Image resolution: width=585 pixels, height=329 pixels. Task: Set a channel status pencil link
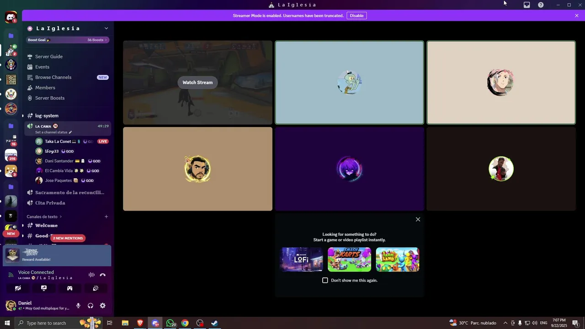point(53,133)
